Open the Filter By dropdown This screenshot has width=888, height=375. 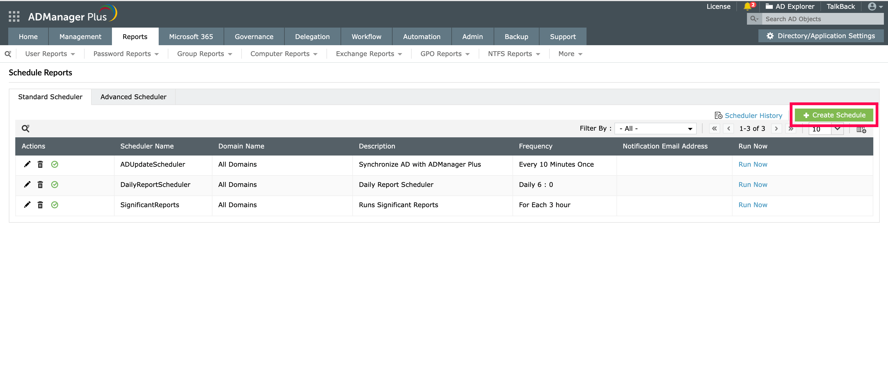pyautogui.click(x=655, y=128)
